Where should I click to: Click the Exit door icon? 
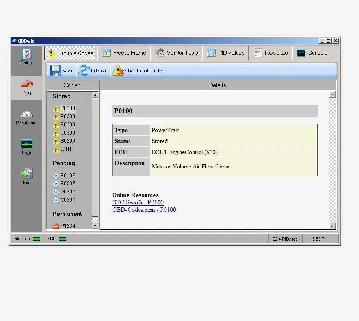coord(27,174)
